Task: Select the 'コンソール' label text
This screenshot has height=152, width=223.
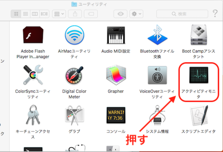Action: pos(116,132)
